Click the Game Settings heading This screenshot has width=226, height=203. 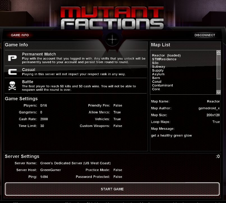[21, 99]
